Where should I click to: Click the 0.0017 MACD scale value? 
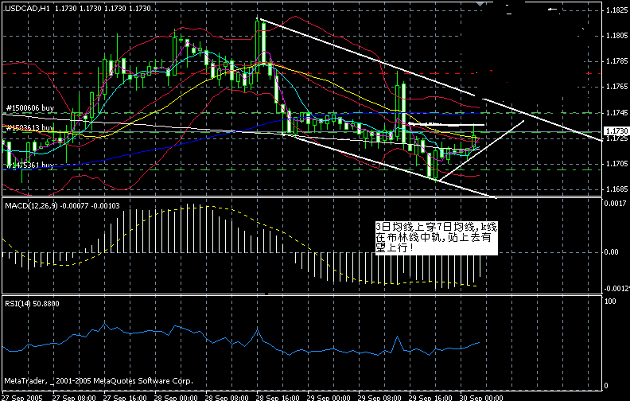[615, 204]
